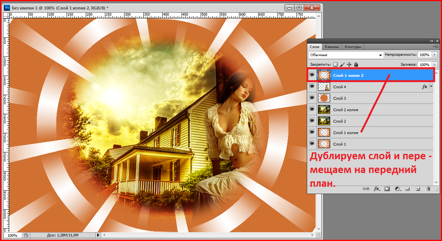442x241 pixels.
Task: Lock all padlock icon
Action: coord(356,65)
